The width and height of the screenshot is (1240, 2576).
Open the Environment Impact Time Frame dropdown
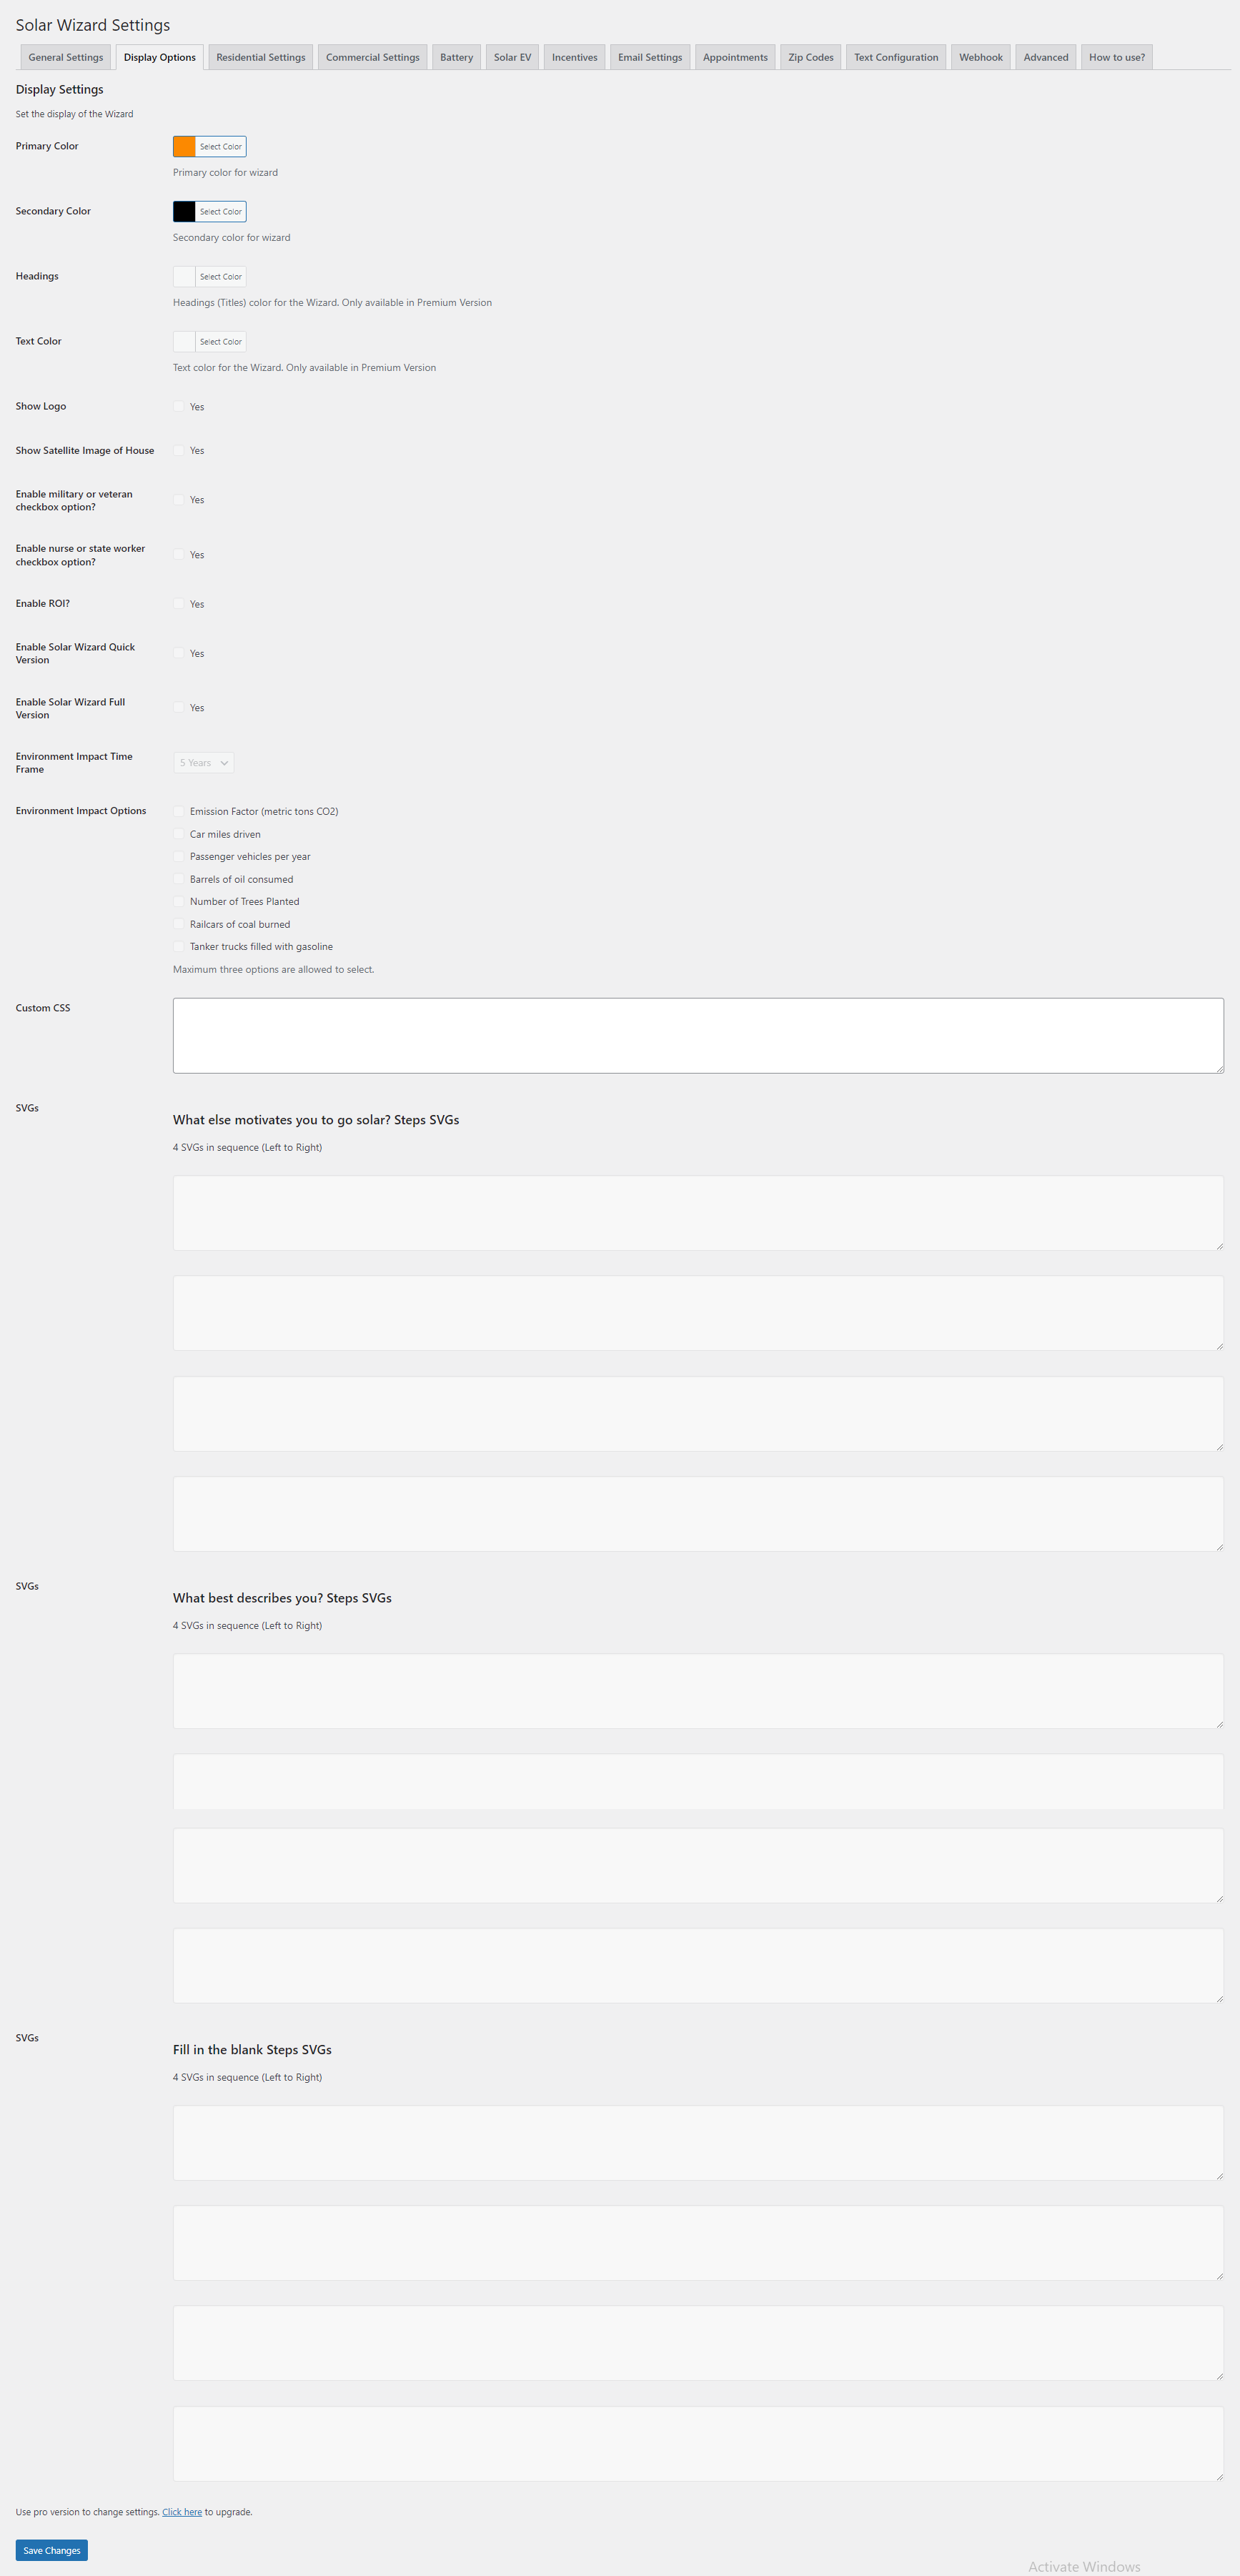[203, 763]
